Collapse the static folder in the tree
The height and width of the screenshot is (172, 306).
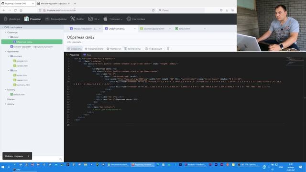click(9, 37)
